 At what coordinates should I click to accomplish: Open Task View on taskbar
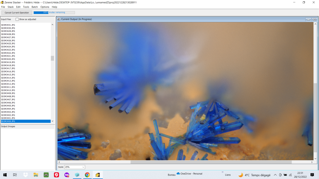[x=15, y=175]
